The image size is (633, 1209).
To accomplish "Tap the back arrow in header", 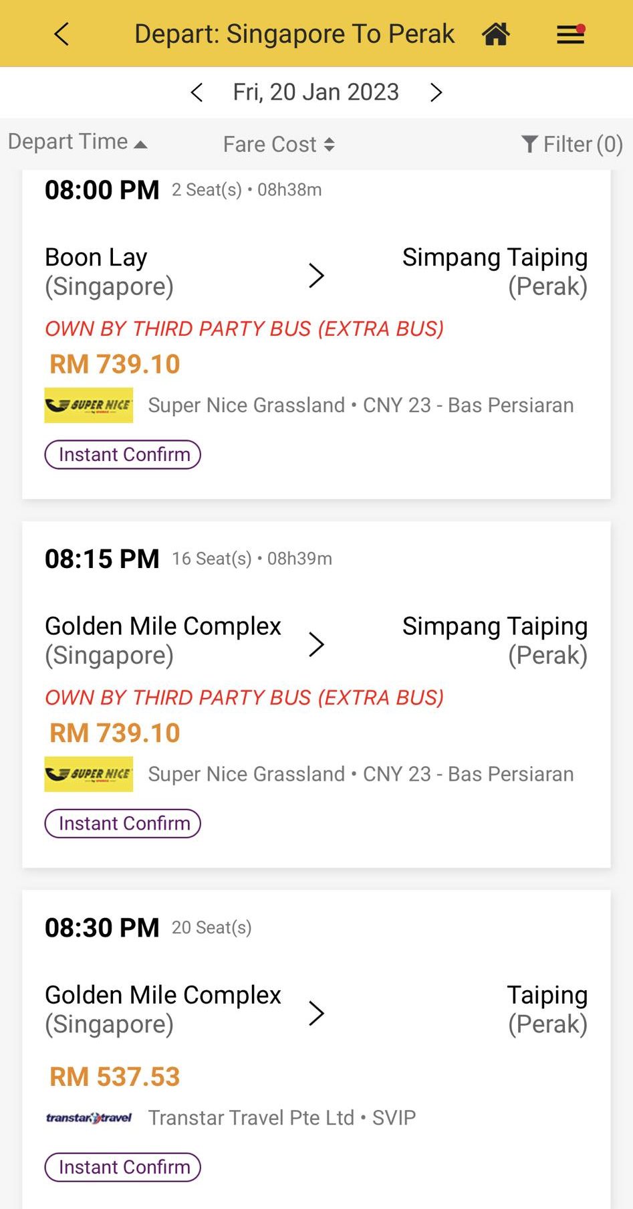I will click(x=61, y=34).
